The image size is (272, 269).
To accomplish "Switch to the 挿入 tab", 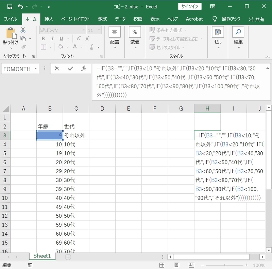I will 49,19.
